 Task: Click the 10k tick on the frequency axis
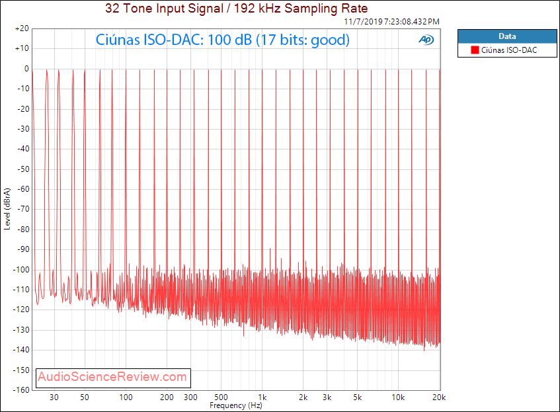tap(398, 397)
